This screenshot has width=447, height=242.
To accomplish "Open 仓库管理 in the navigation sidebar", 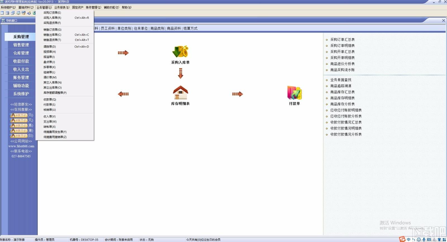I will [21, 53].
